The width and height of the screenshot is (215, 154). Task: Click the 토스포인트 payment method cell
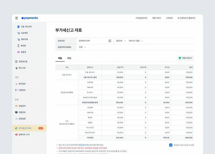coord(90,128)
